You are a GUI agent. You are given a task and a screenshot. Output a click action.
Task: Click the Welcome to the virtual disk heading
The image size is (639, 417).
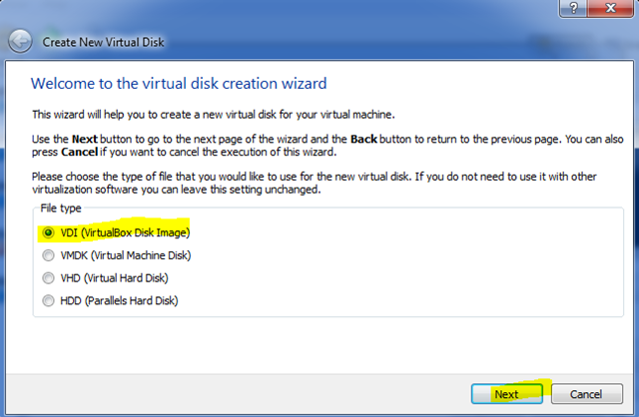[179, 83]
